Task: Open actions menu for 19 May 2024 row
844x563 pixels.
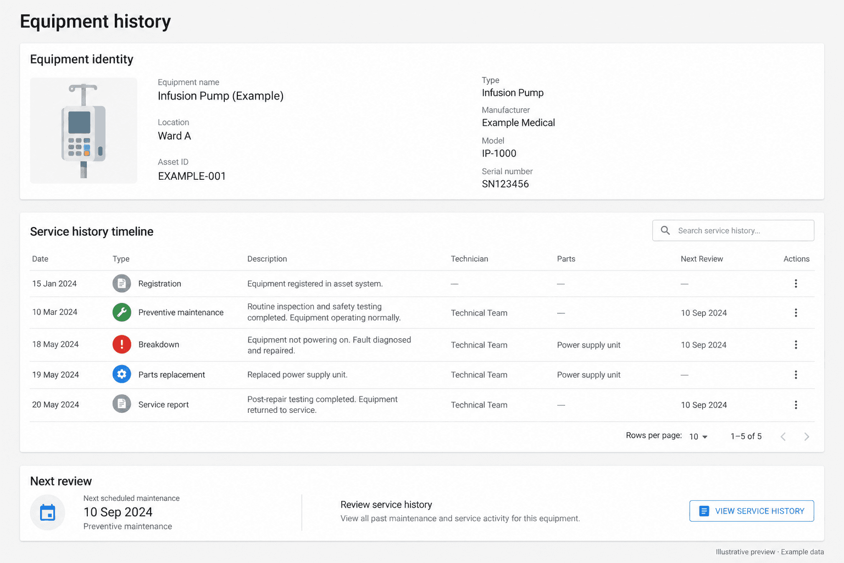Action: (796, 375)
